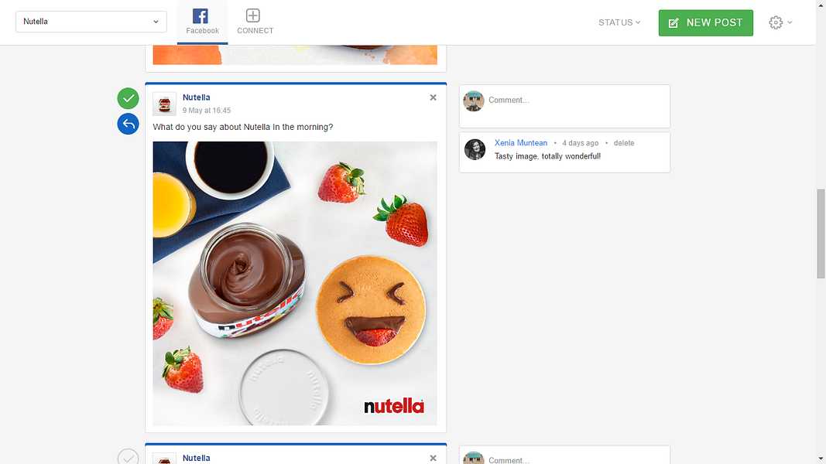
Task: Open Xenia Muntean's profile link
Action: pos(520,143)
